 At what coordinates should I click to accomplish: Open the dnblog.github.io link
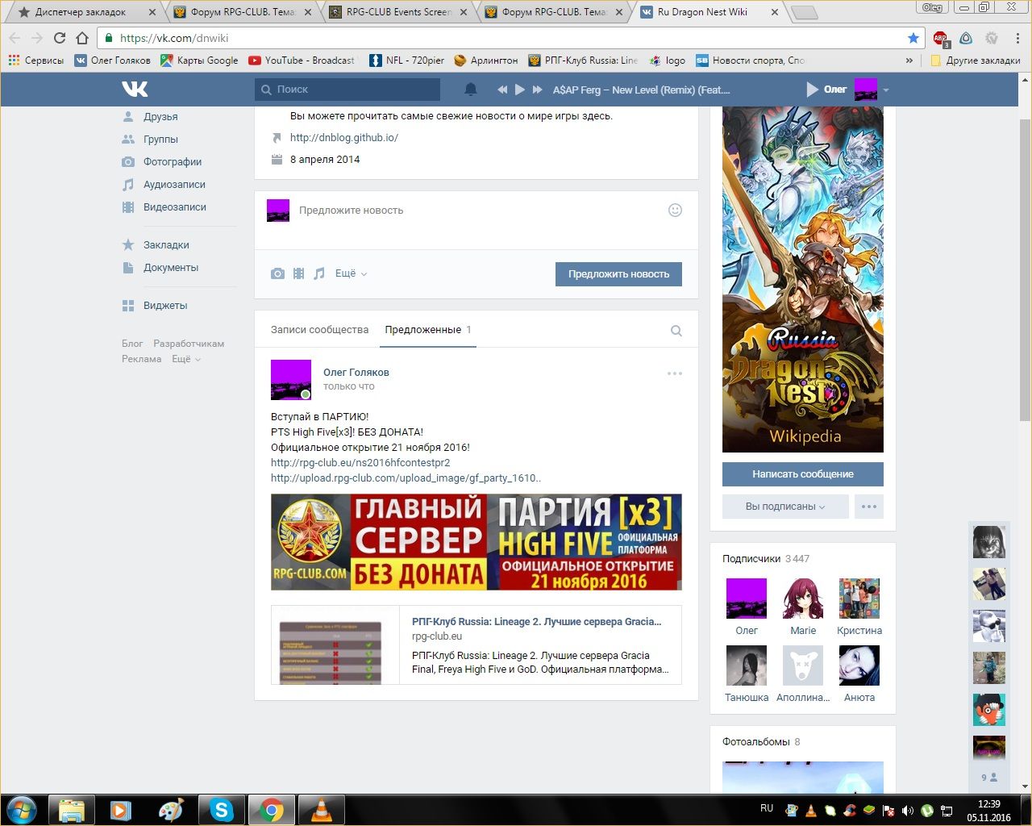point(344,138)
